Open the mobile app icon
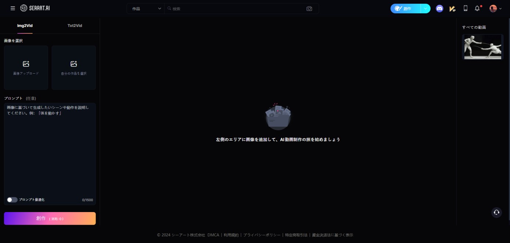The width and height of the screenshot is (510, 243). pyautogui.click(x=465, y=8)
